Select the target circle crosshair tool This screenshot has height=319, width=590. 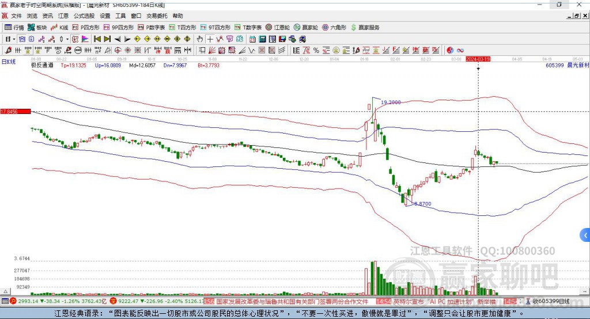(x=118, y=51)
